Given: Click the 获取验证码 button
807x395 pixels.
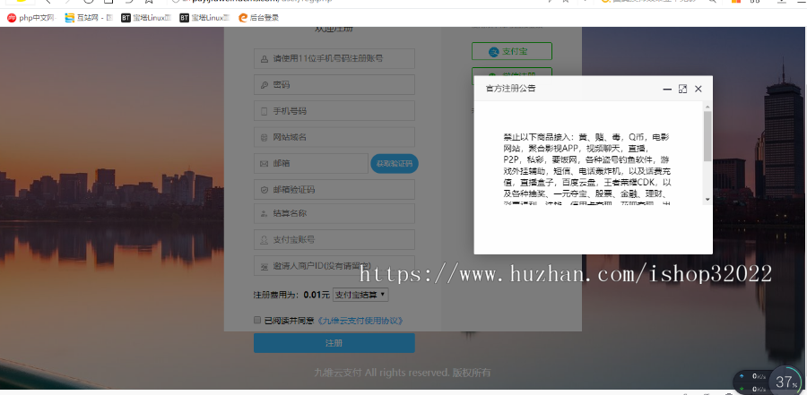Looking at the screenshot, I should (x=395, y=164).
